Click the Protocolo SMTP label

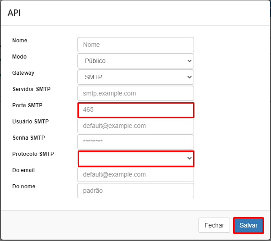coord(33,154)
